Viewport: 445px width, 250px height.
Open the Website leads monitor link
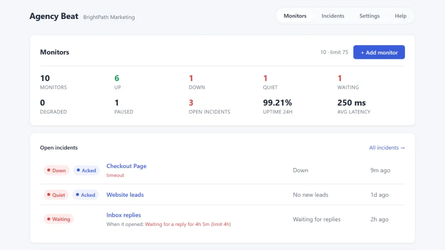tap(125, 195)
